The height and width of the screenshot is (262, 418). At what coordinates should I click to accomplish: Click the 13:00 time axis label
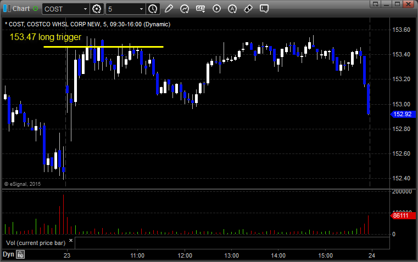pyautogui.click(x=231, y=255)
